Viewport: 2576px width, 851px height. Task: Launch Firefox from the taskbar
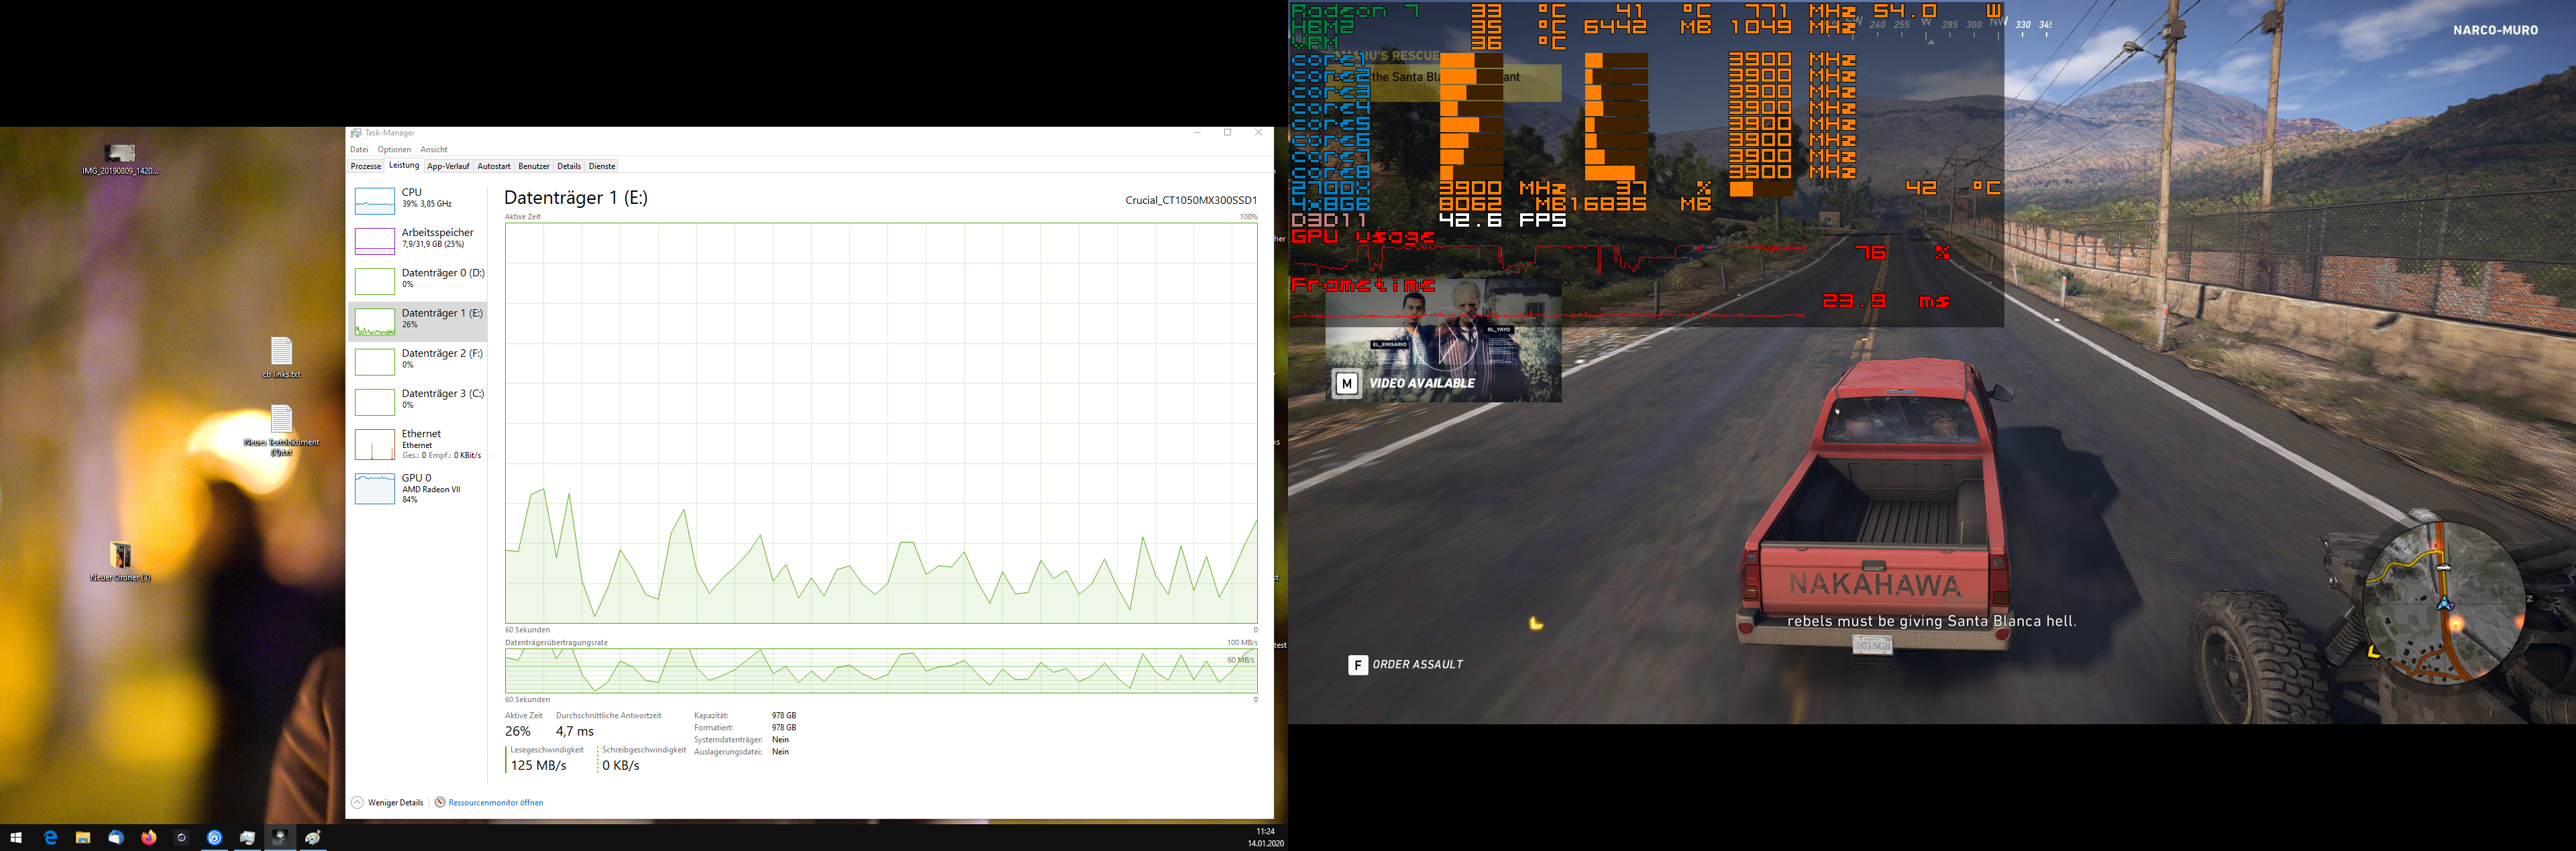click(149, 838)
